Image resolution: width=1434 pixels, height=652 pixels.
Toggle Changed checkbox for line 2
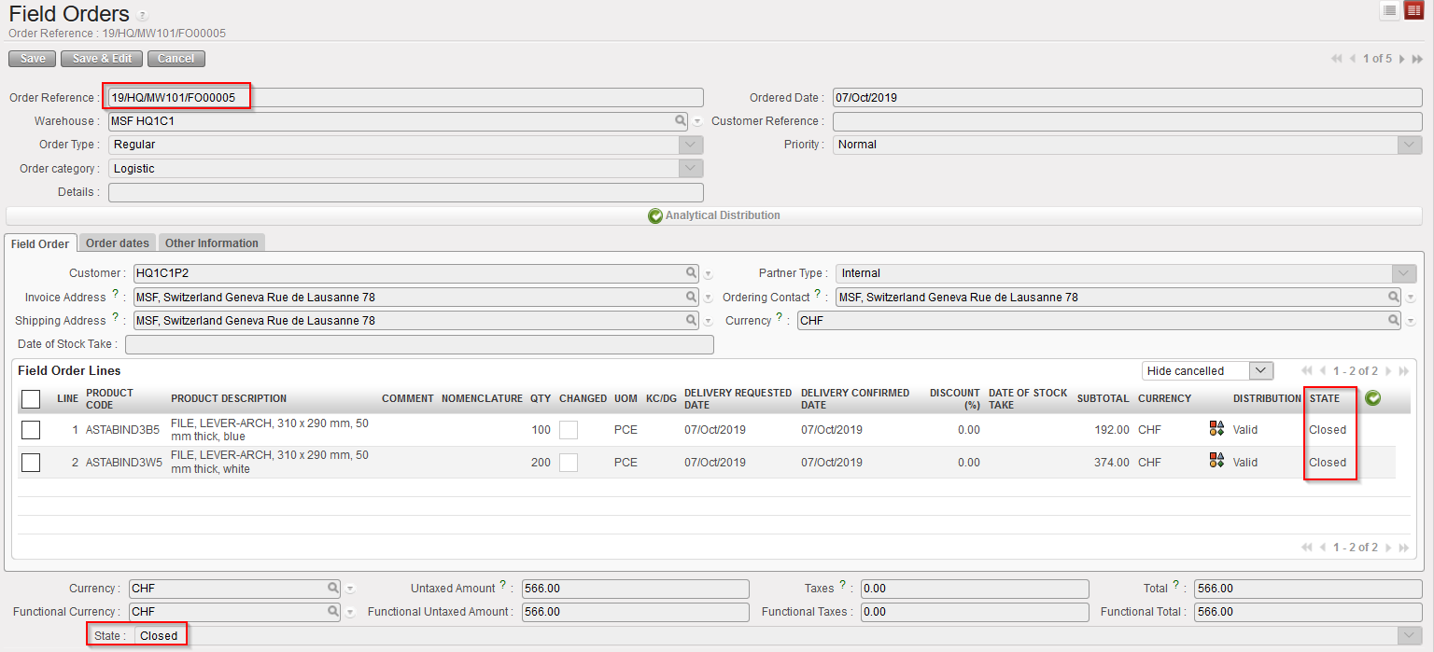568,463
